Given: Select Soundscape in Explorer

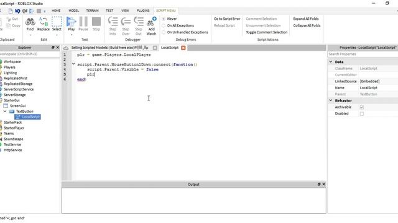Looking at the screenshot, I should [x=13, y=139].
